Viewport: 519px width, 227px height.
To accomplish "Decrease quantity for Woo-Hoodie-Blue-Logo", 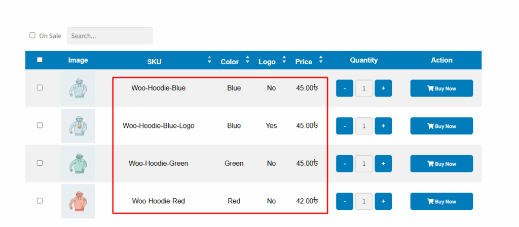I will pyautogui.click(x=345, y=126).
